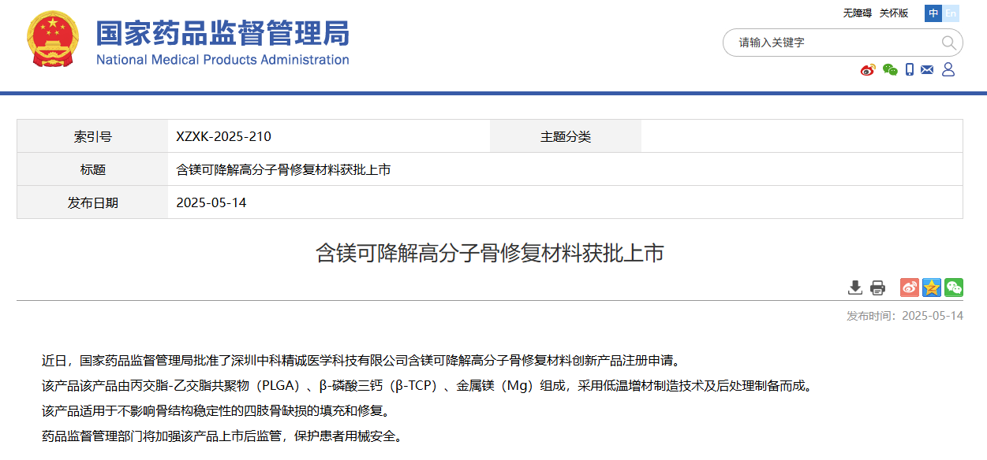Open 无障碍 accessibility mode

click(857, 13)
